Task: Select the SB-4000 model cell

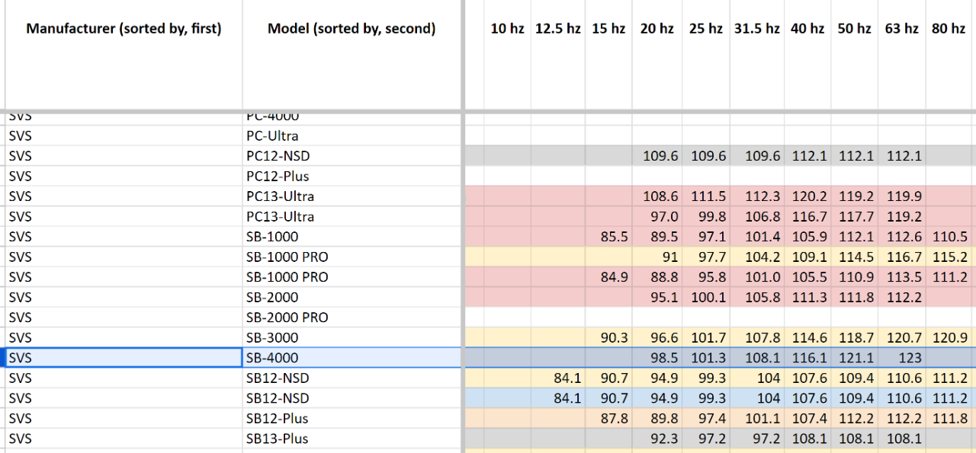Action: click(352, 358)
